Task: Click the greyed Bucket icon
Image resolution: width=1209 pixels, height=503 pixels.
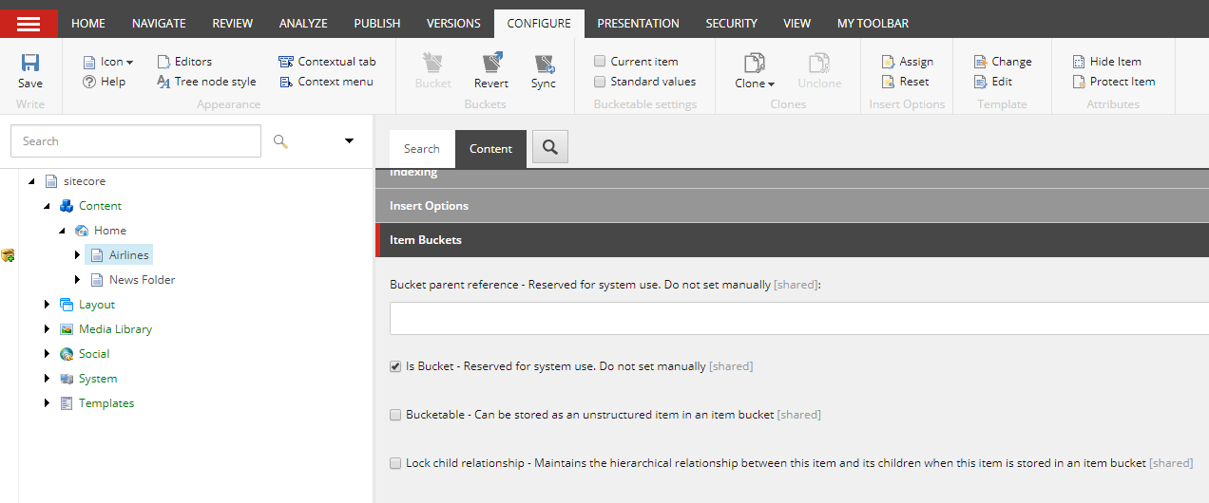Action: point(433,64)
